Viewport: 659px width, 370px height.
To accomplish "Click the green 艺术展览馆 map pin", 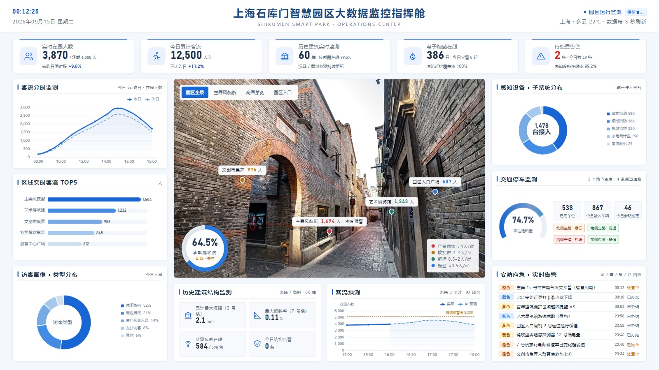I will [391, 212].
